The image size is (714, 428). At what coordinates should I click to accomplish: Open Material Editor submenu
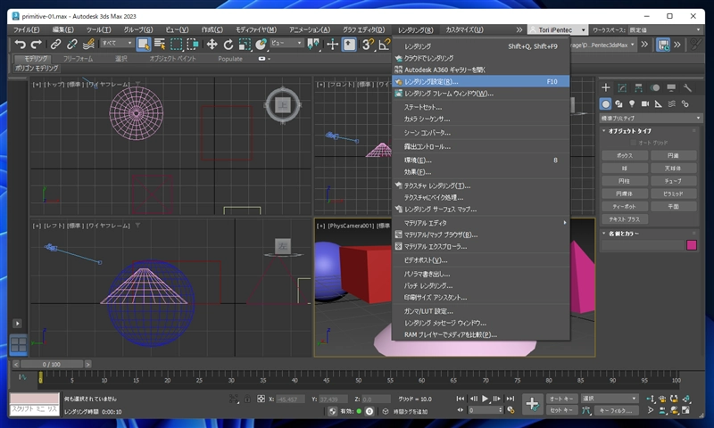[480, 223]
